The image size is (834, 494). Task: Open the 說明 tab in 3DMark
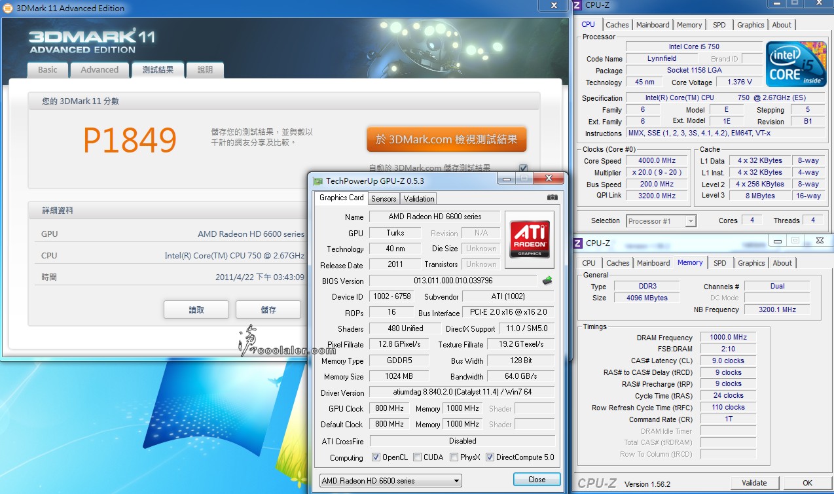(205, 70)
